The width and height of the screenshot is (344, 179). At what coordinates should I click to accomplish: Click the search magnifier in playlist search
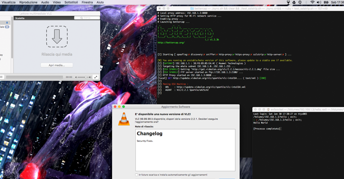[x=81, y=18]
